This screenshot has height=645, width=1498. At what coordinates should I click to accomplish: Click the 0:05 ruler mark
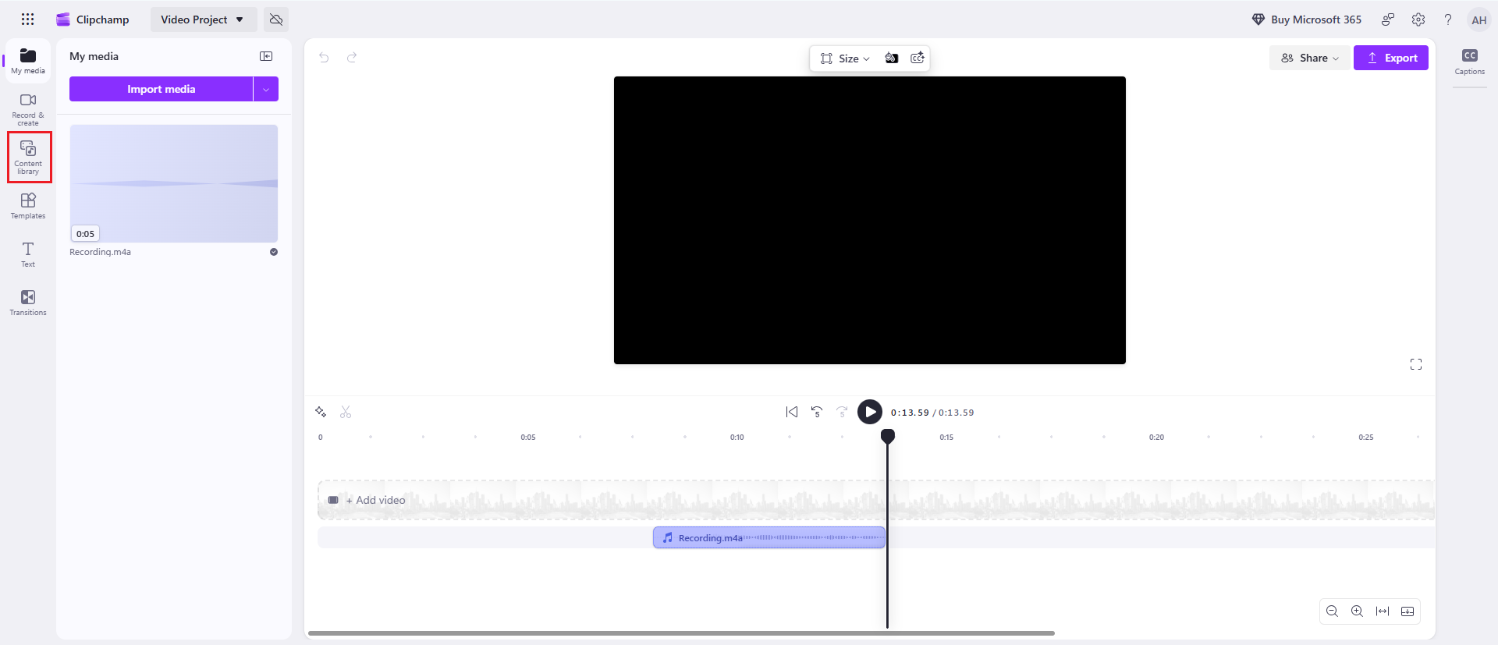(x=528, y=438)
